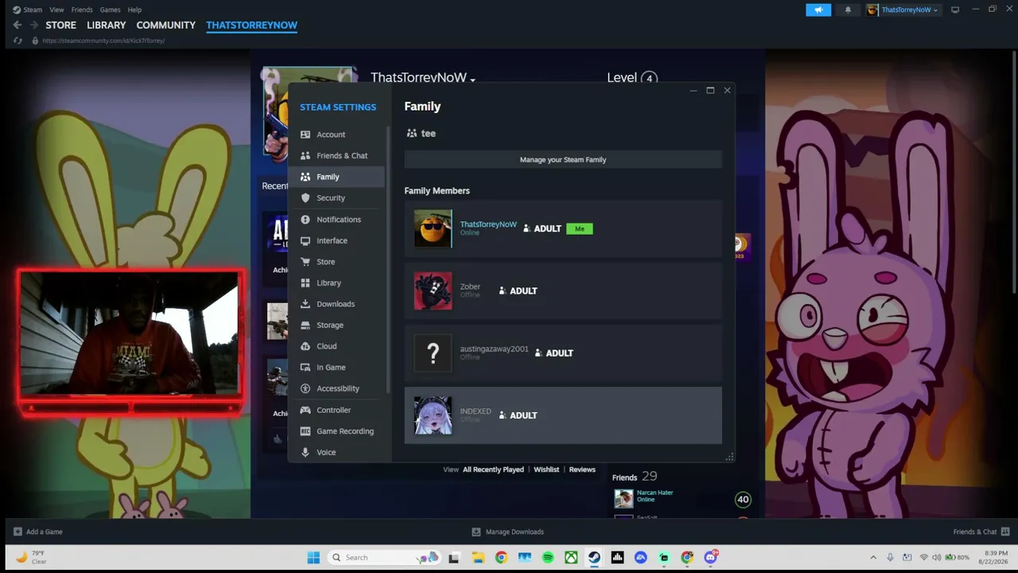1018x573 pixels.
Task: Open the notifications bell
Action: pos(848,10)
